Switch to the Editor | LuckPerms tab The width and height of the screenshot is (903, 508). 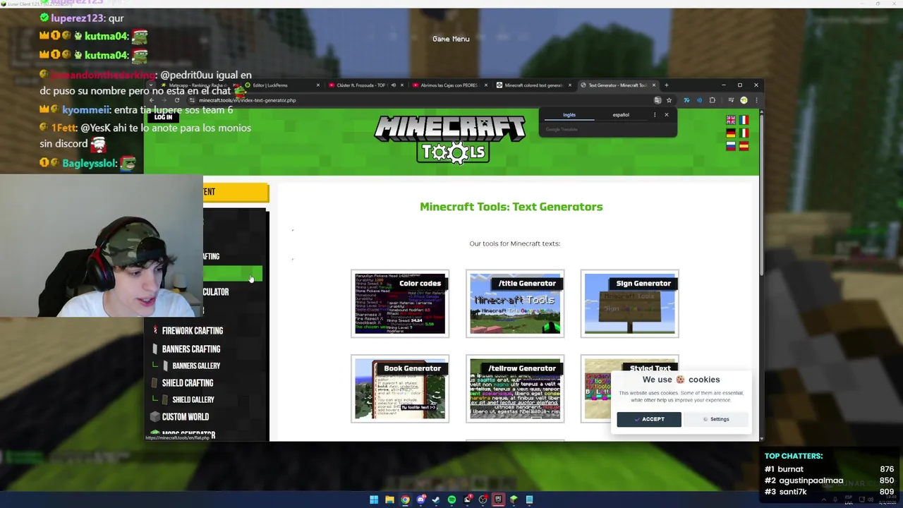click(x=281, y=85)
